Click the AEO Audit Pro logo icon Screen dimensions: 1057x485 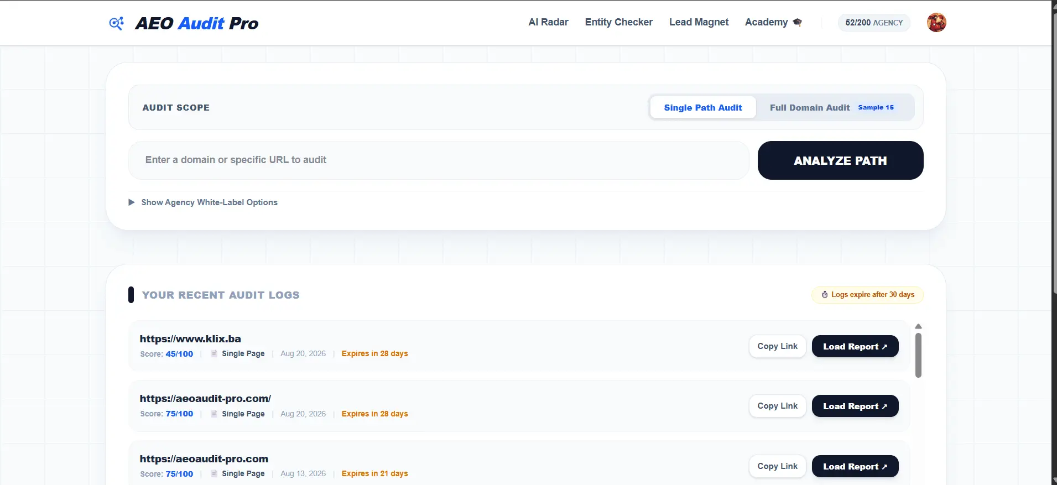coord(116,23)
